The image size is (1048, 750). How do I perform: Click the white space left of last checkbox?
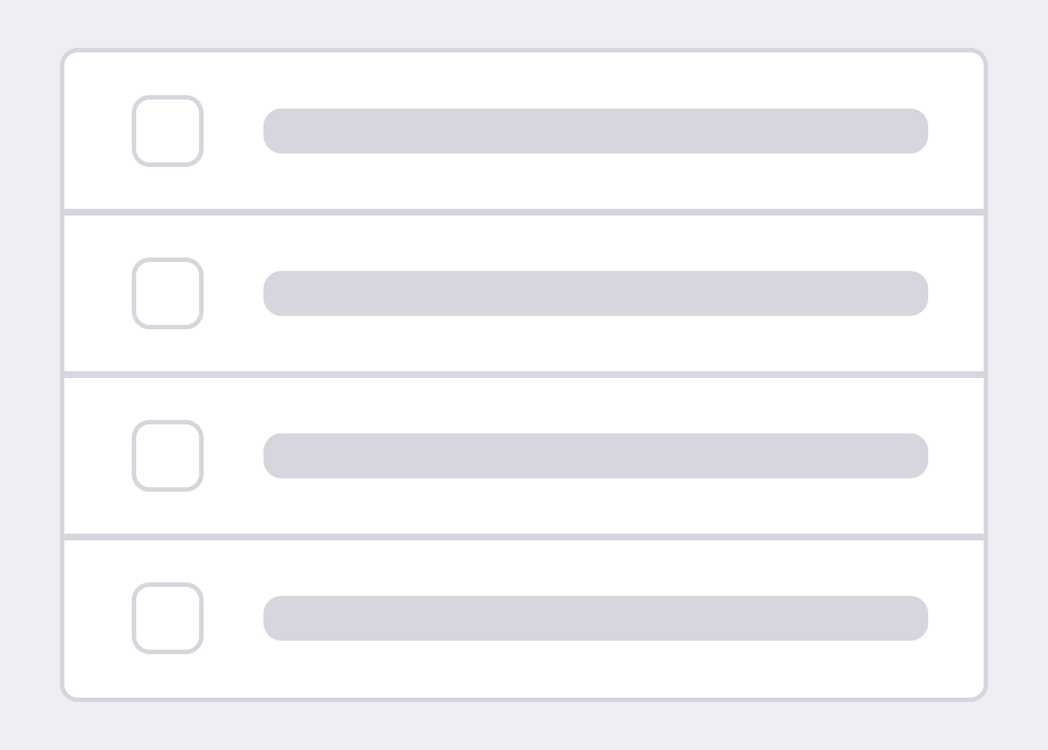point(97,618)
